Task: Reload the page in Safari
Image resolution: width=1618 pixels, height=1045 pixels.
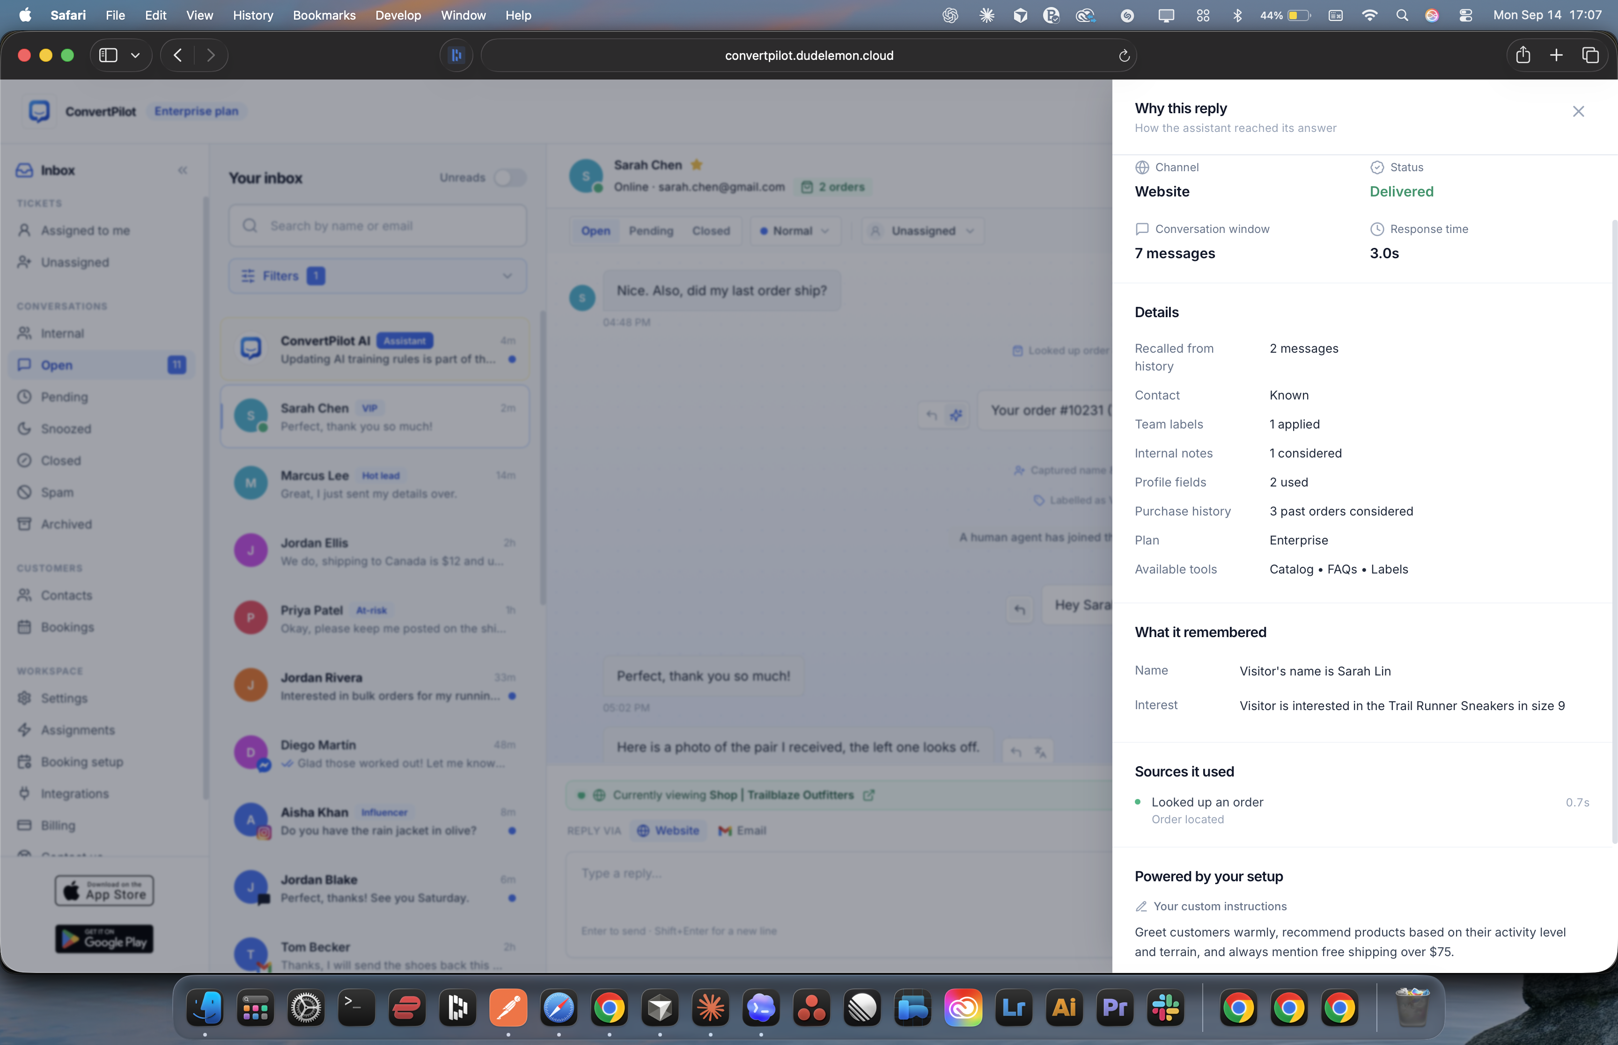Action: click(x=1124, y=56)
